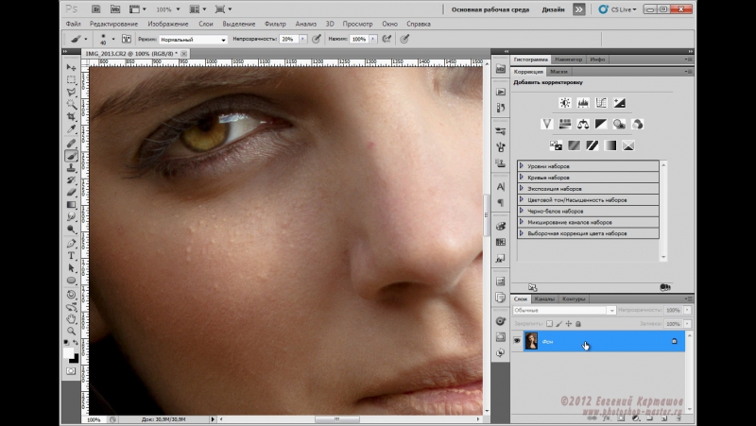756x426 pixels.
Task: Hide the Фон layer with eye icon
Action: tap(517, 341)
